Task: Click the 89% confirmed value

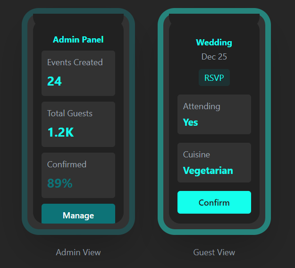Action: [x=60, y=183]
